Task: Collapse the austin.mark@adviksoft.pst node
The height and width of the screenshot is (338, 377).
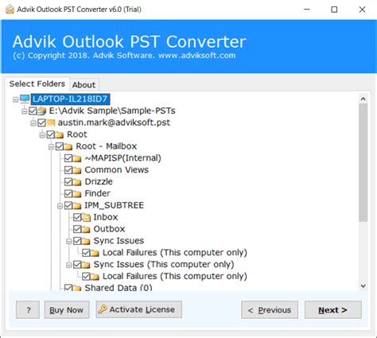Action: coord(33,123)
